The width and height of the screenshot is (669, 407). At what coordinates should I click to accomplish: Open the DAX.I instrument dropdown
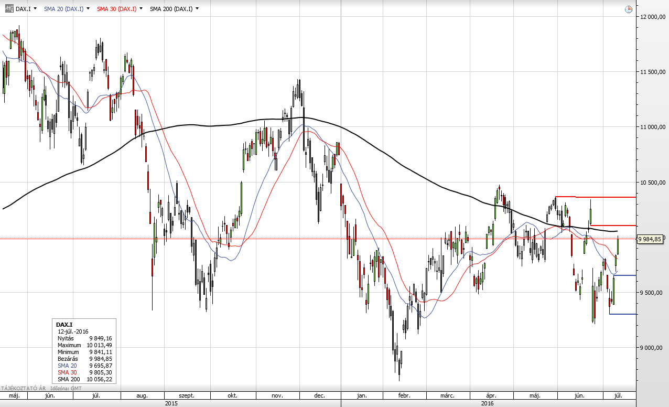pos(35,9)
